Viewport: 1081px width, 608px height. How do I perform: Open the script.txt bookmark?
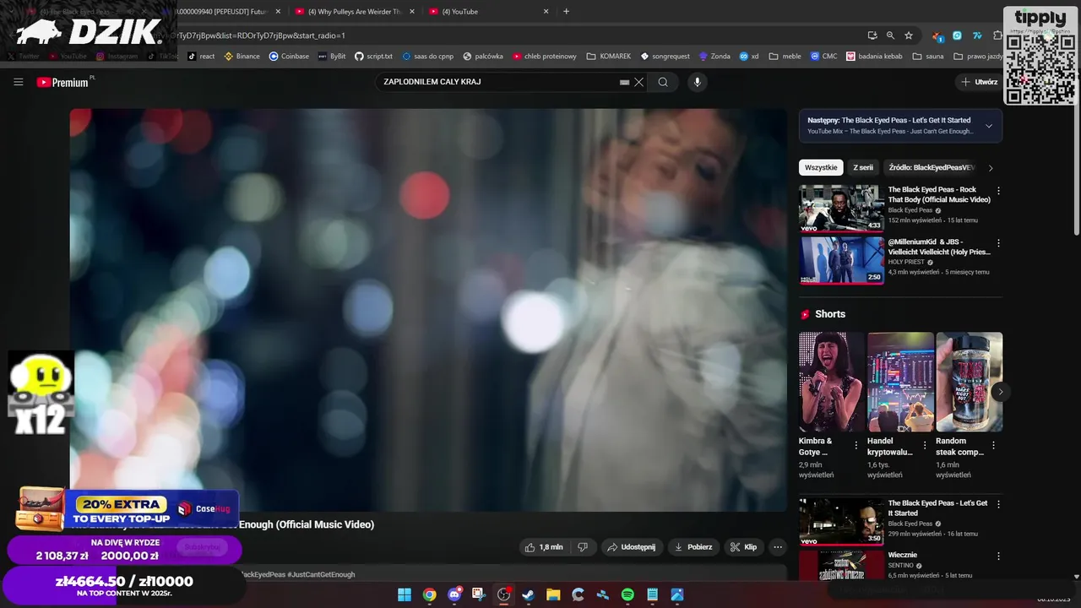pos(373,56)
